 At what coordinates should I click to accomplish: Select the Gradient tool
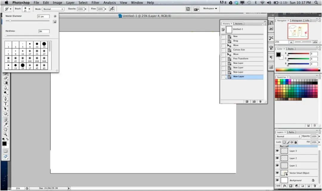click(x=6, y=83)
